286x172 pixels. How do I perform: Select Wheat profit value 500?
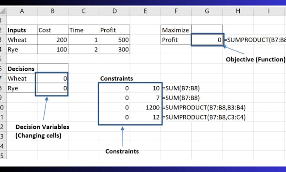coord(114,40)
